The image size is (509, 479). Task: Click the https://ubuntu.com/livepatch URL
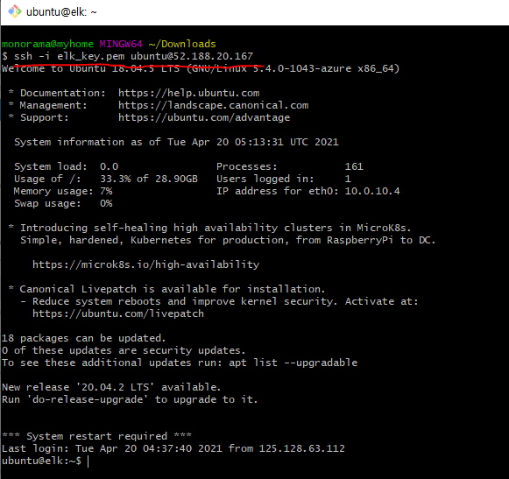[118, 313]
